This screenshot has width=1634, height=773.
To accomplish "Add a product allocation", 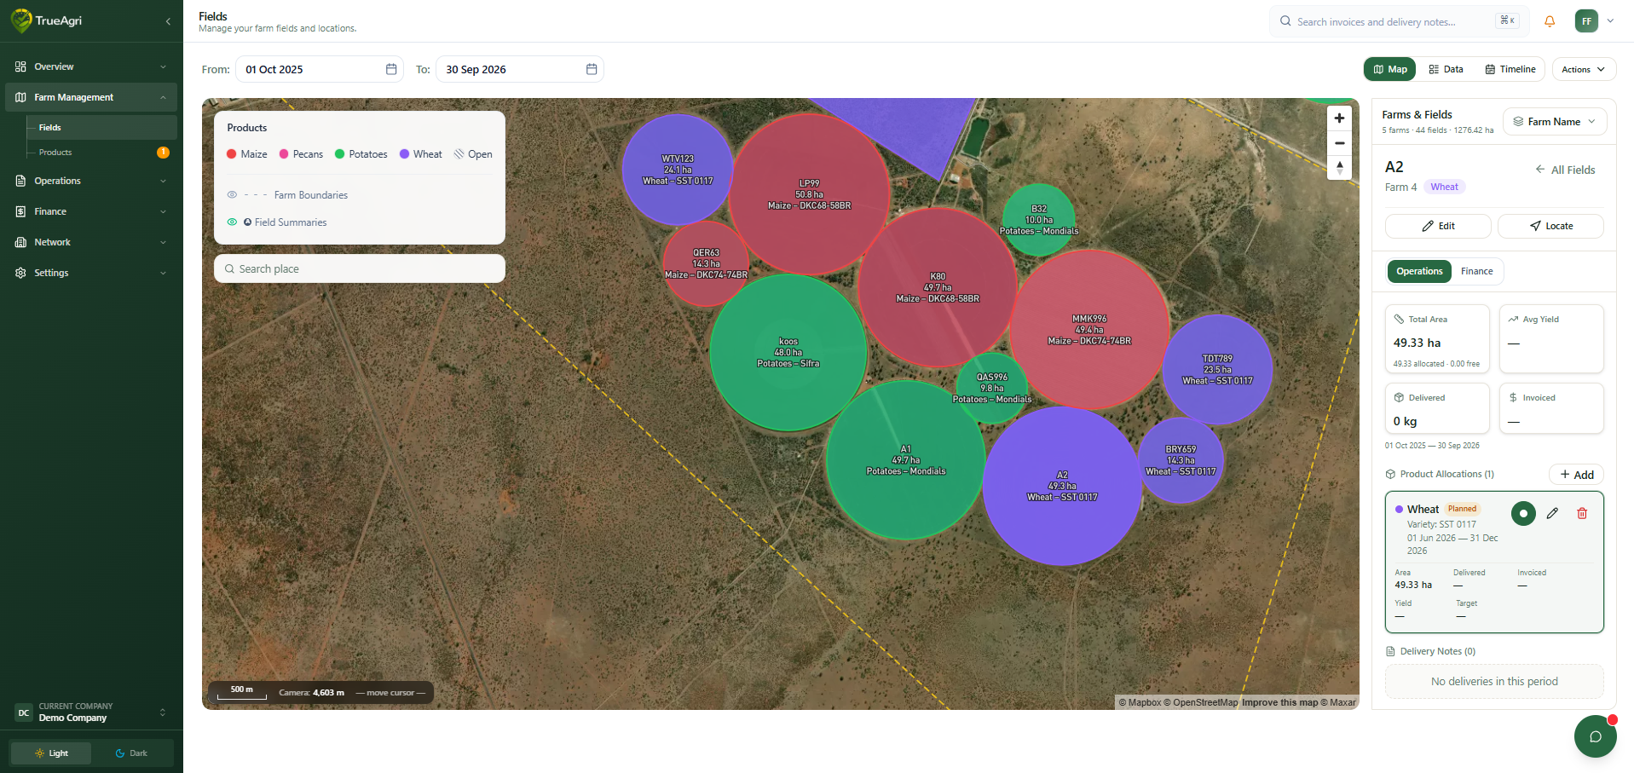I will 1576,475.
